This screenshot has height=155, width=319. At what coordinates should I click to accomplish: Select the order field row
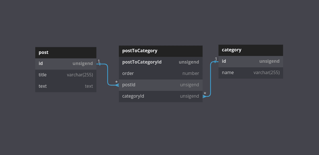click(x=160, y=74)
